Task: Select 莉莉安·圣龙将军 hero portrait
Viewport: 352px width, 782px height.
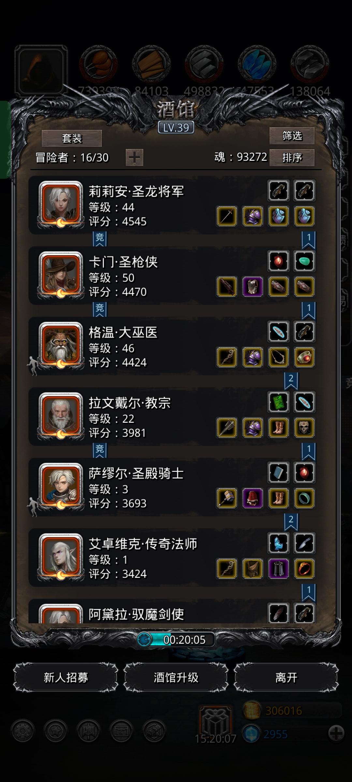Action: (61, 204)
